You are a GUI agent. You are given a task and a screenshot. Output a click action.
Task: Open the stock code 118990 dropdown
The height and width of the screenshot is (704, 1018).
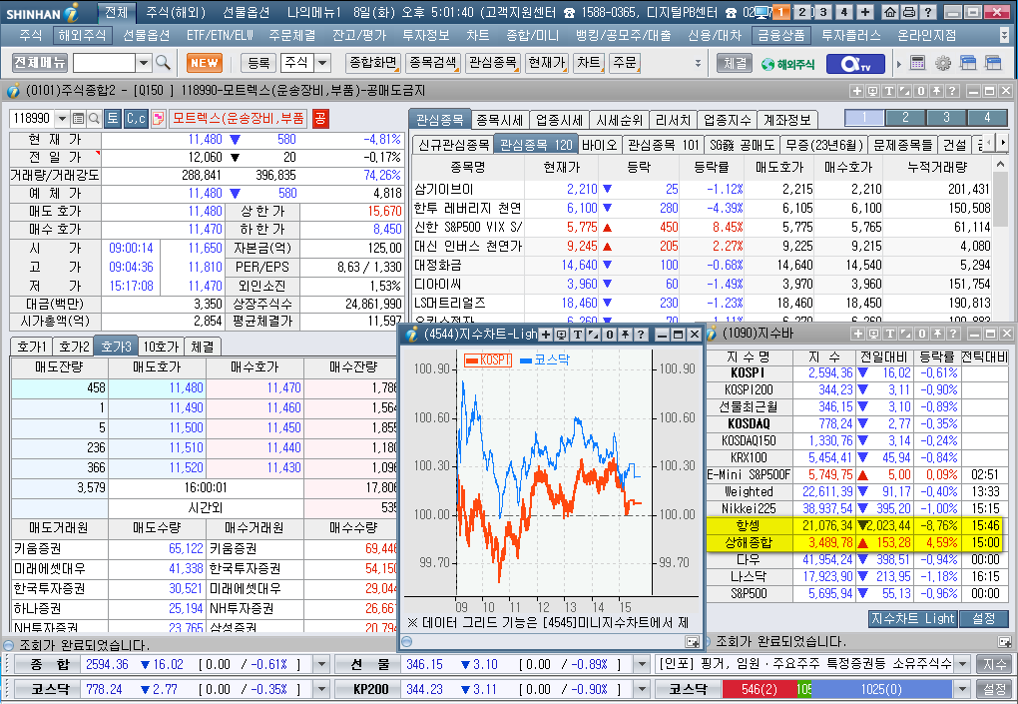62,118
